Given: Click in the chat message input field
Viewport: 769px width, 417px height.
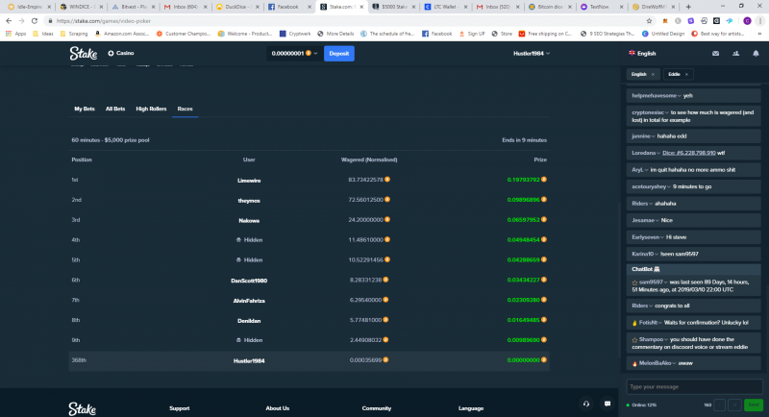Looking at the screenshot, I should click(x=694, y=386).
